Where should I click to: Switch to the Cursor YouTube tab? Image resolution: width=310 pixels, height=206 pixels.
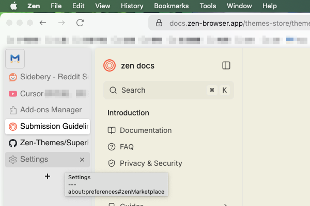(x=48, y=93)
